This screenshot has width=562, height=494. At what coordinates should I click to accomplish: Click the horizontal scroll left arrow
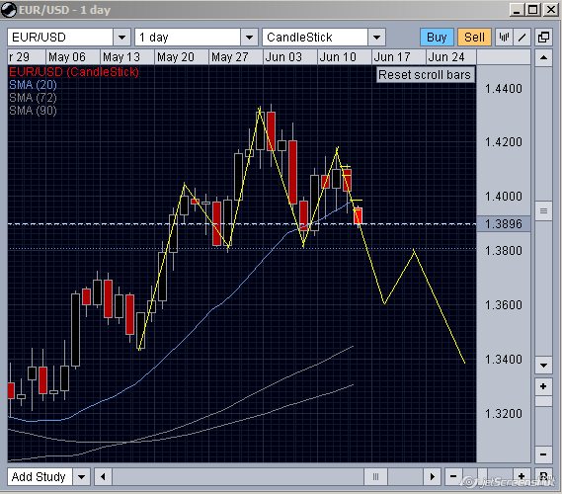[104, 477]
